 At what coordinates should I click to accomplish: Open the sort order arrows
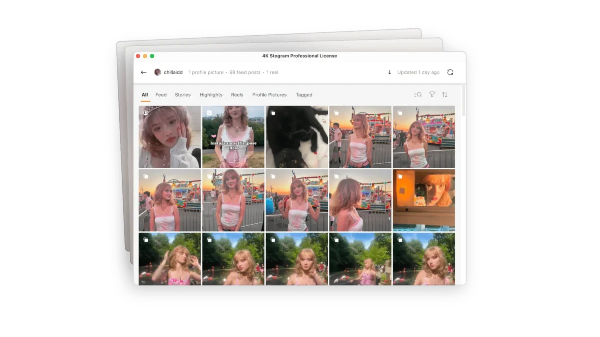pos(445,95)
